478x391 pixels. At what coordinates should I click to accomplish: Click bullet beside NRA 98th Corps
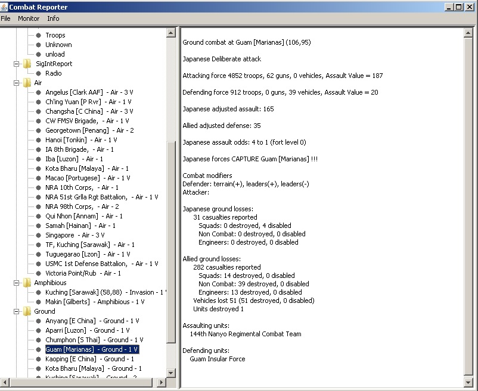[x=38, y=207]
